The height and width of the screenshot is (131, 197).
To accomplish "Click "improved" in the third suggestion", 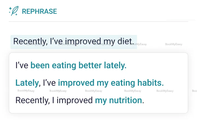I will (x=74, y=100).
